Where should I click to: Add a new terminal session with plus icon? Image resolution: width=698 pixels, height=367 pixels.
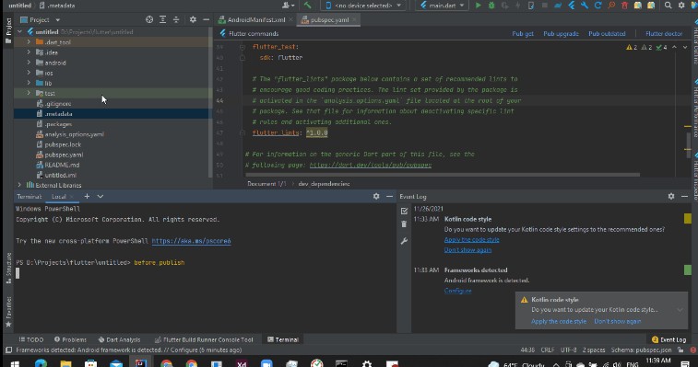[x=87, y=196]
